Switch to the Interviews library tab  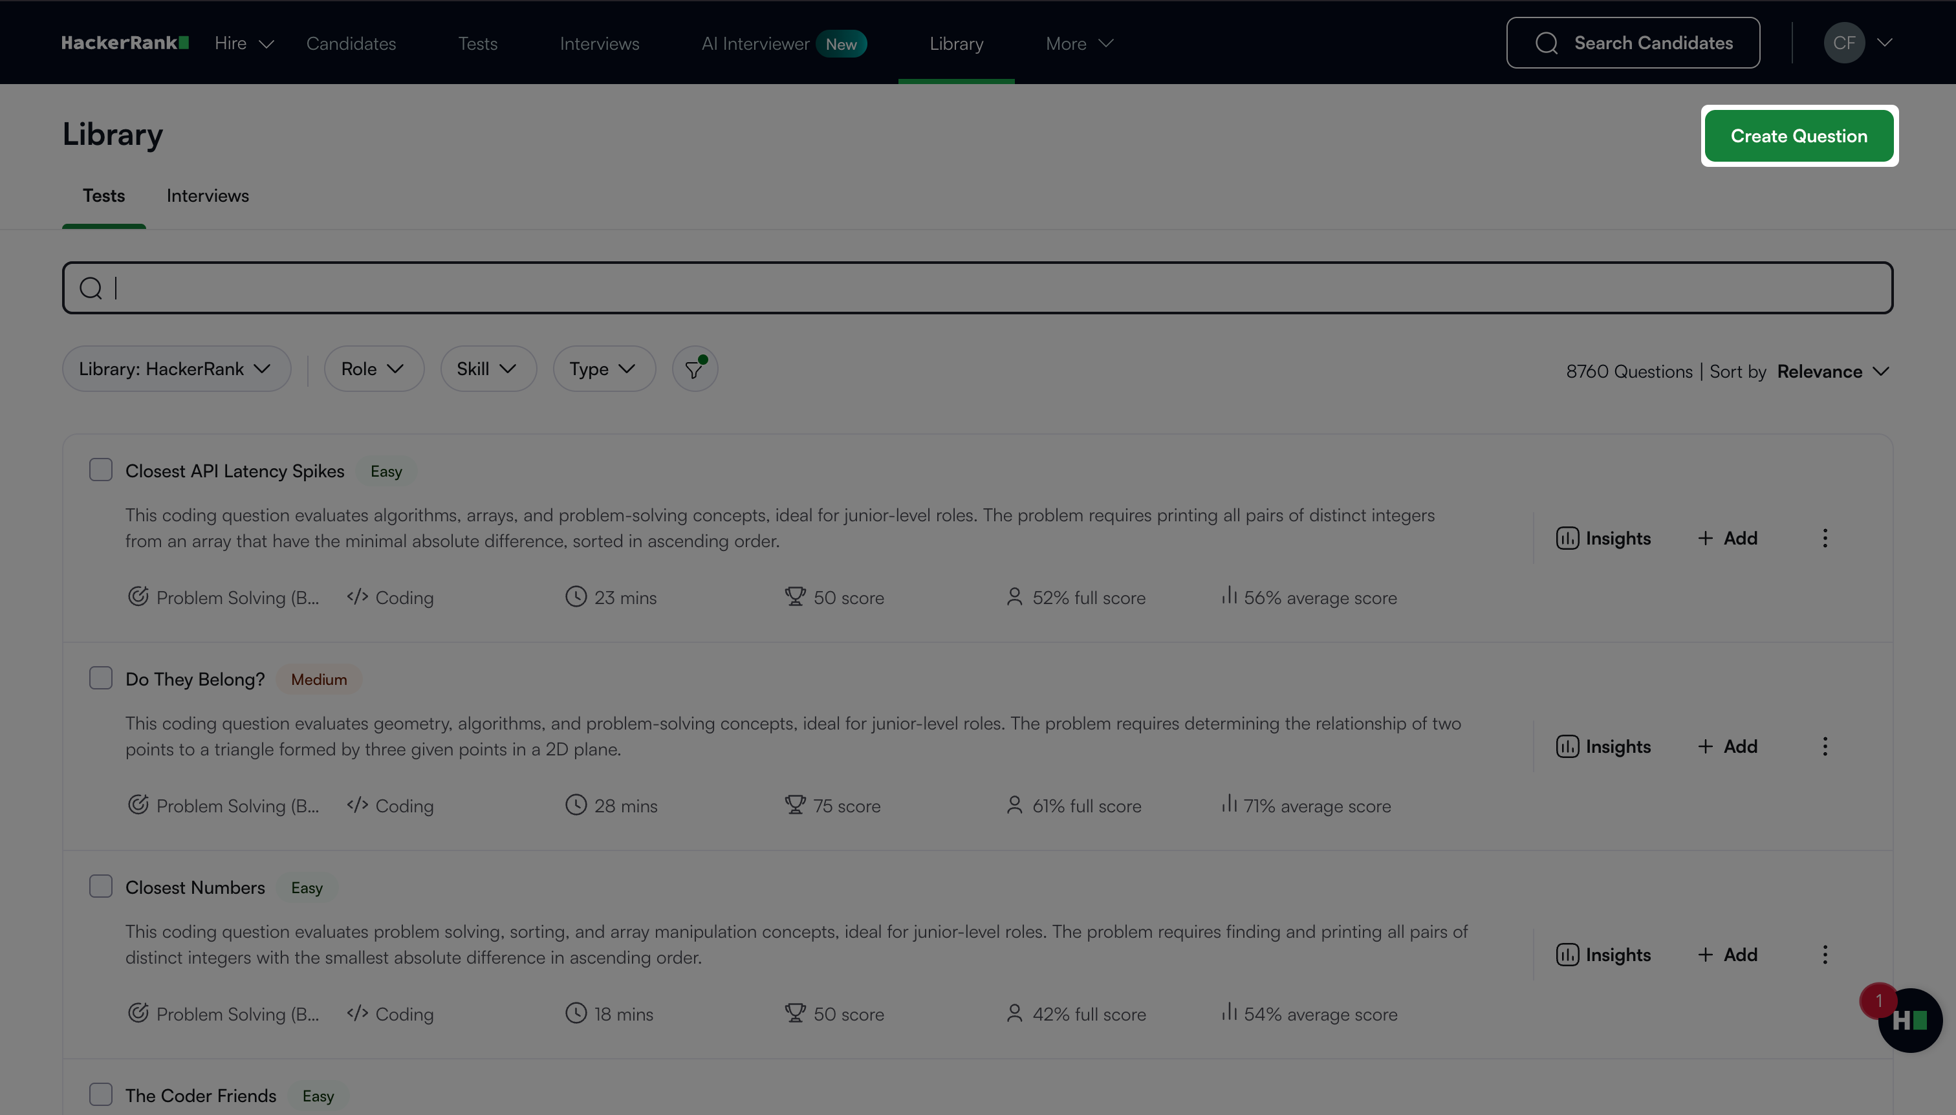pos(208,196)
